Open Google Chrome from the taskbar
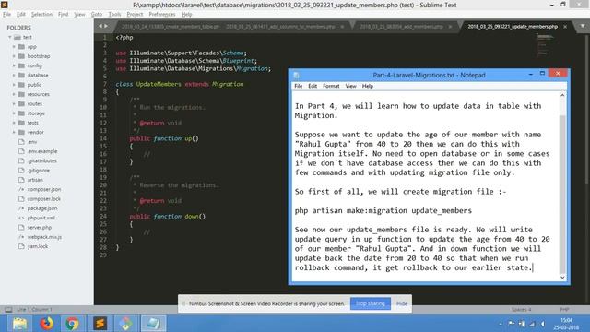Screen dimensions: 590x332 point(72,324)
